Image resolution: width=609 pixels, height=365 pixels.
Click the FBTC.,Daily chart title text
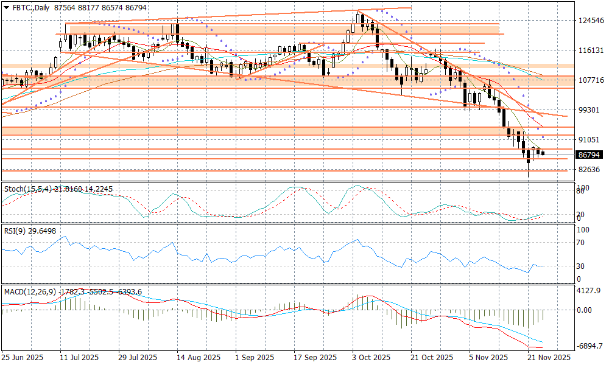tap(32, 6)
